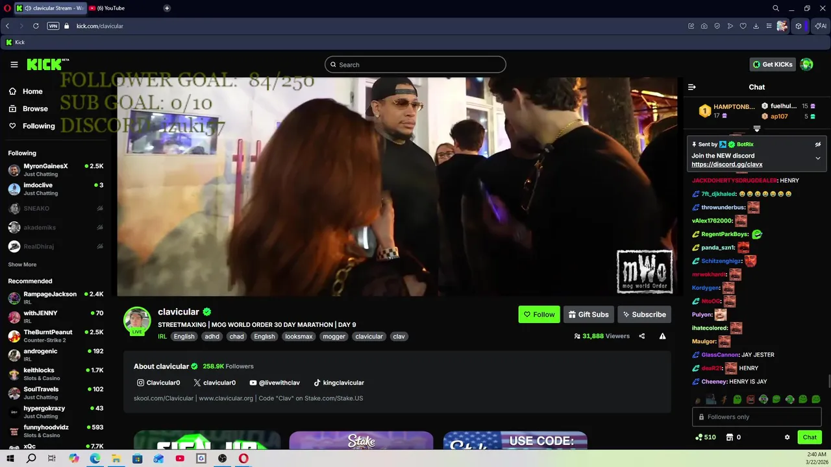Open the Kick hamburger sidebar menu
The image size is (831, 467).
[14, 64]
